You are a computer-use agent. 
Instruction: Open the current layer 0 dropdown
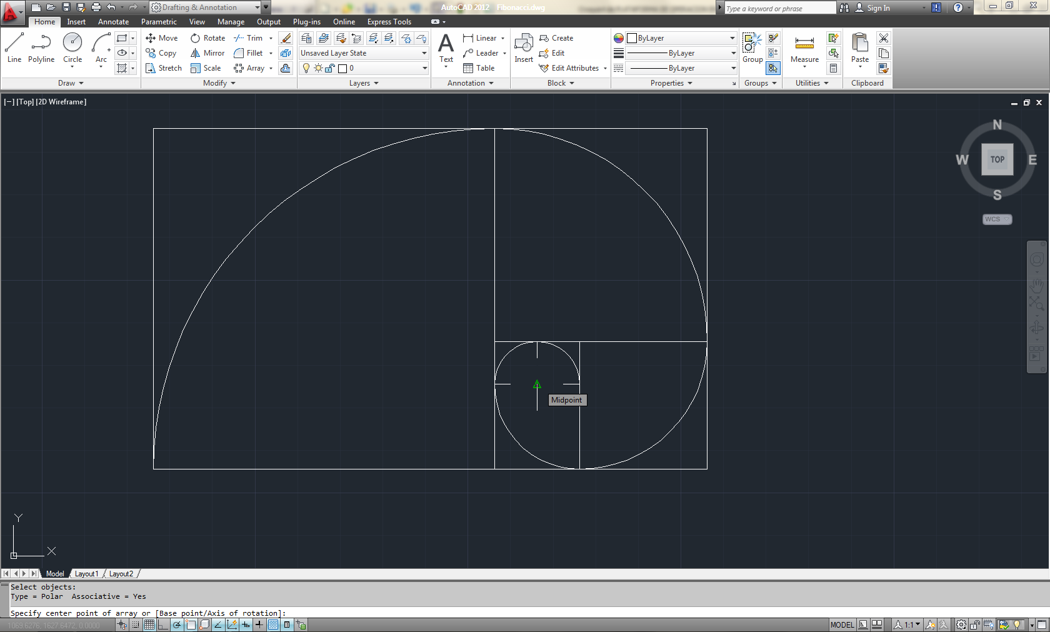(364, 68)
